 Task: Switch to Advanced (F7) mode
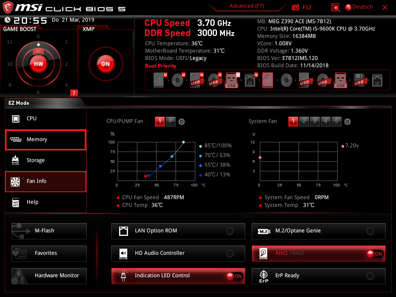(247, 6)
